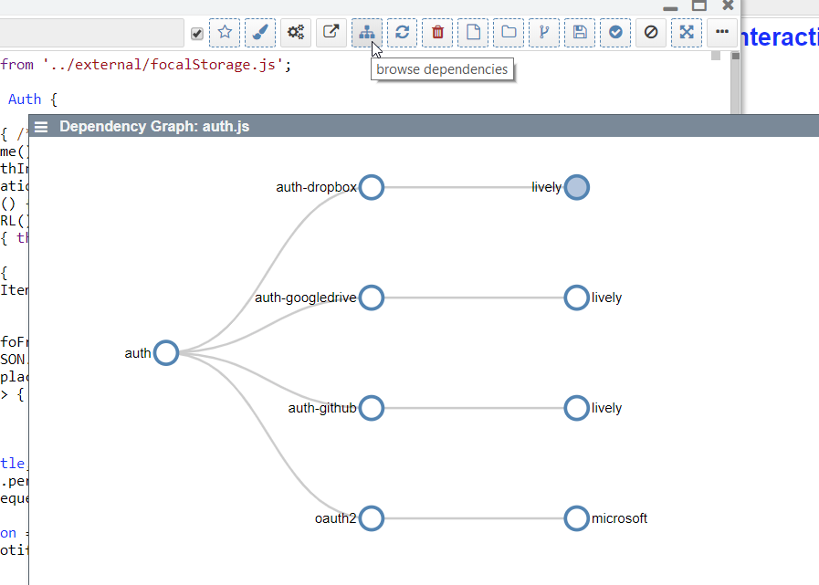Click the browse dependencies icon
Screen dimensions: 819x585
(366, 33)
